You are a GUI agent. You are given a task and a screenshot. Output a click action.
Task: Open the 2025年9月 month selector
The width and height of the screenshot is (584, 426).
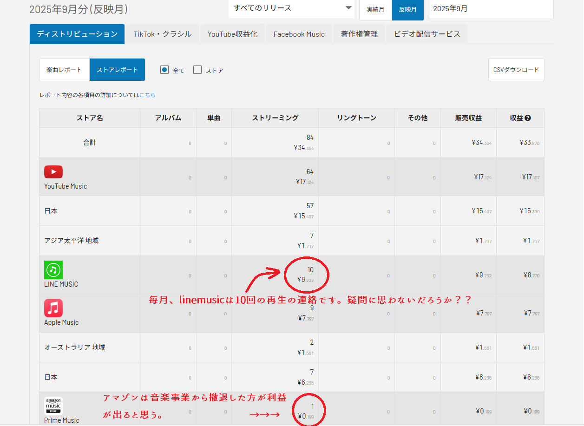(x=490, y=9)
